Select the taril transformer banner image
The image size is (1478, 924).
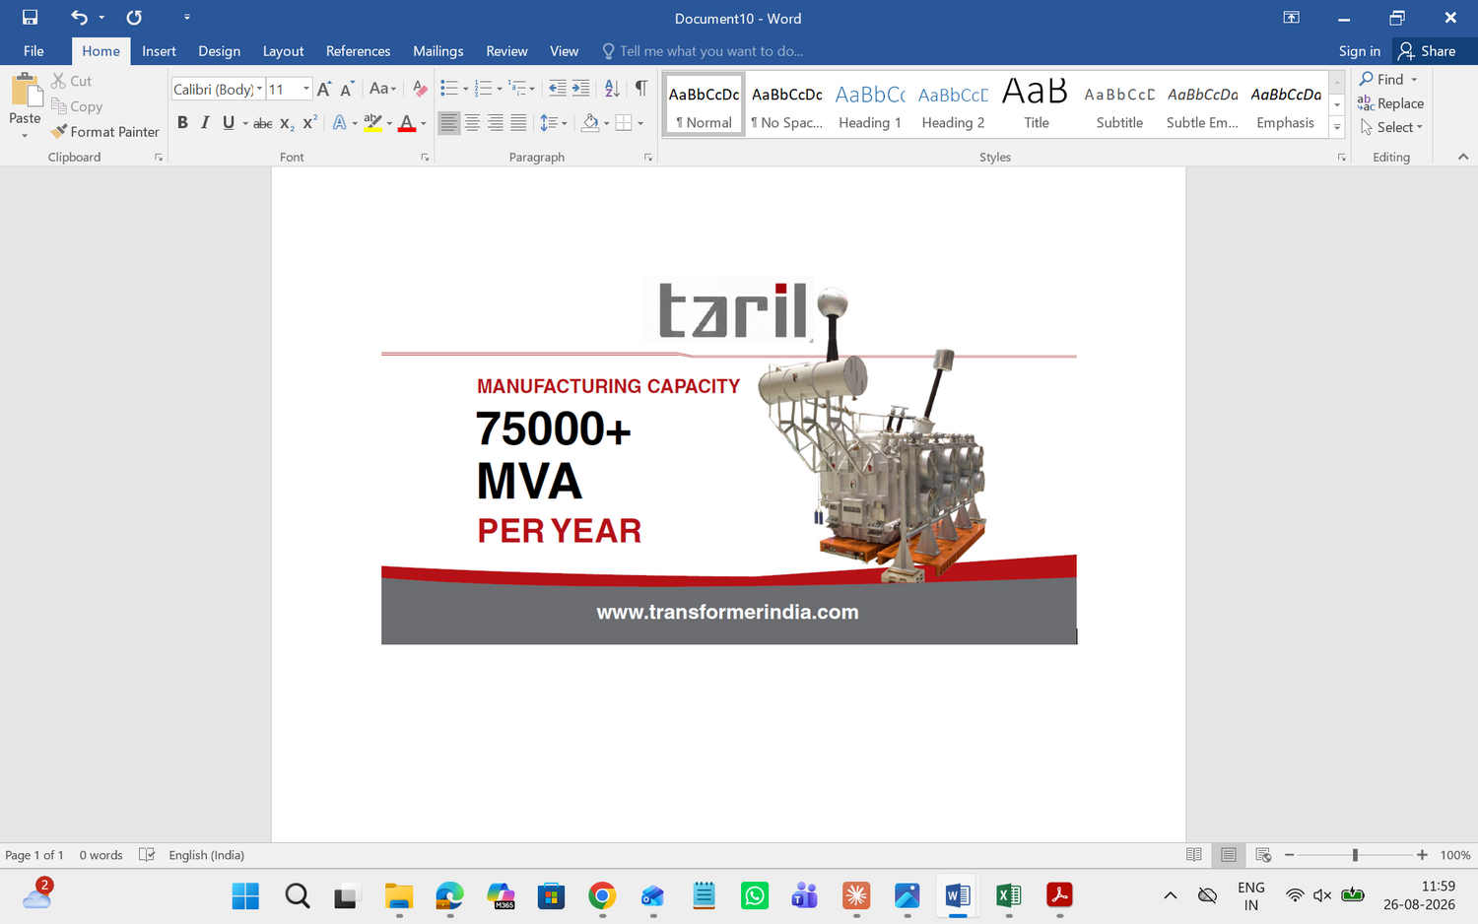tap(729, 460)
